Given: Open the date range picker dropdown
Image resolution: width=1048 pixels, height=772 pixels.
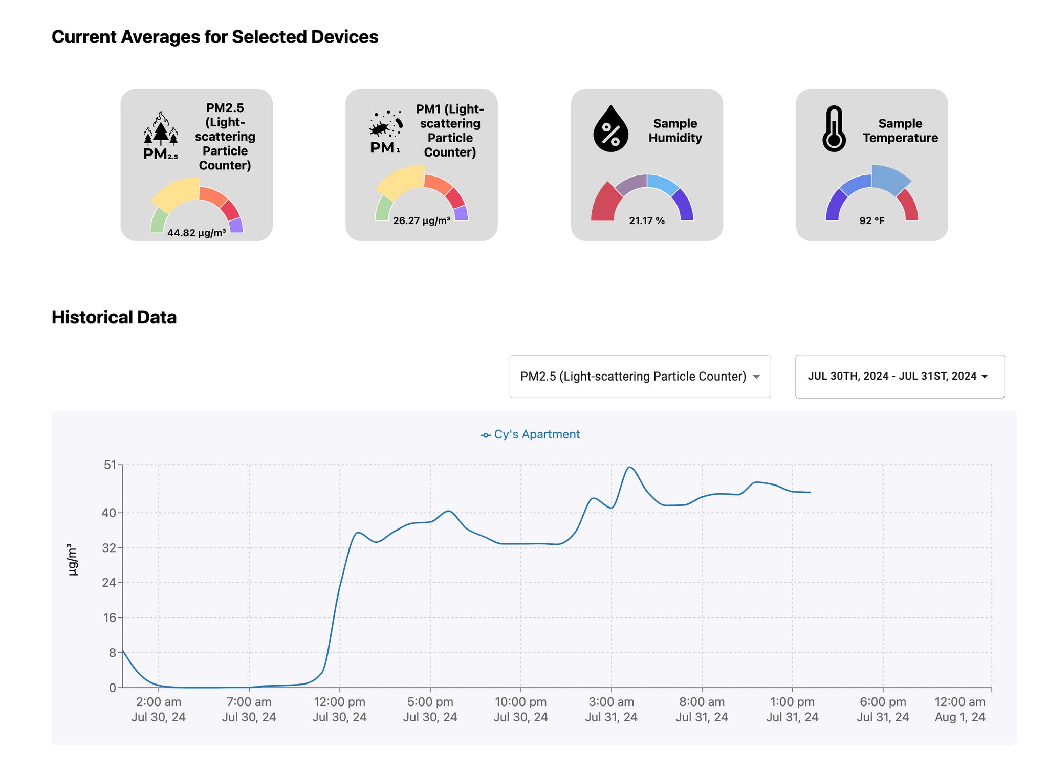Looking at the screenshot, I should pos(899,377).
